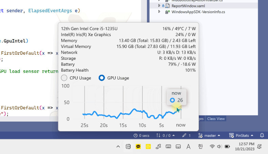The height and width of the screenshot is (154, 268).
Task: Open WindowsAppSDK-VersionInfo.cs in Solution Explorer
Action: [x=198, y=12]
